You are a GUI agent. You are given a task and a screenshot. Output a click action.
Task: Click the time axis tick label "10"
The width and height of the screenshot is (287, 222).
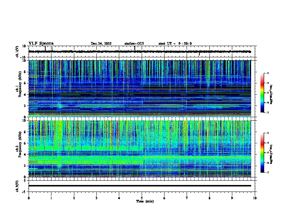255,198
